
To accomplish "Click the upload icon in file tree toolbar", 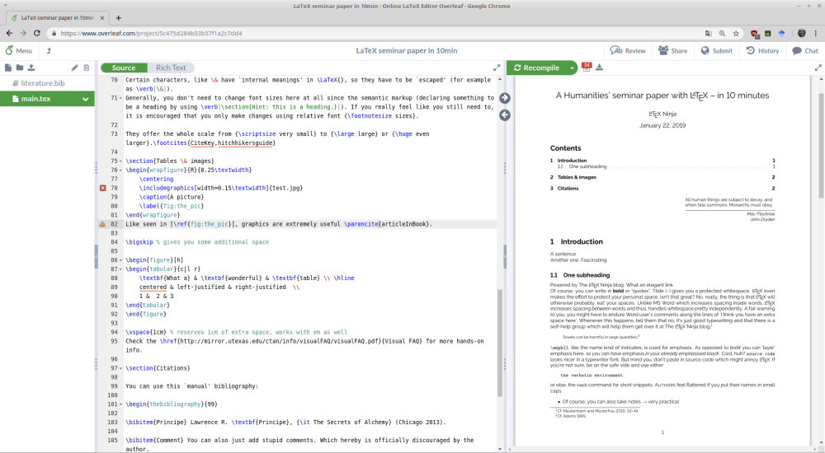I will pos(31,68).
